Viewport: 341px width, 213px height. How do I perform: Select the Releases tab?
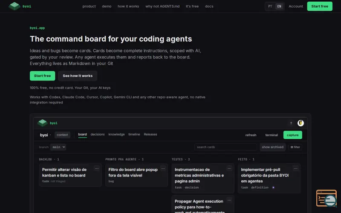click(150, 135)
